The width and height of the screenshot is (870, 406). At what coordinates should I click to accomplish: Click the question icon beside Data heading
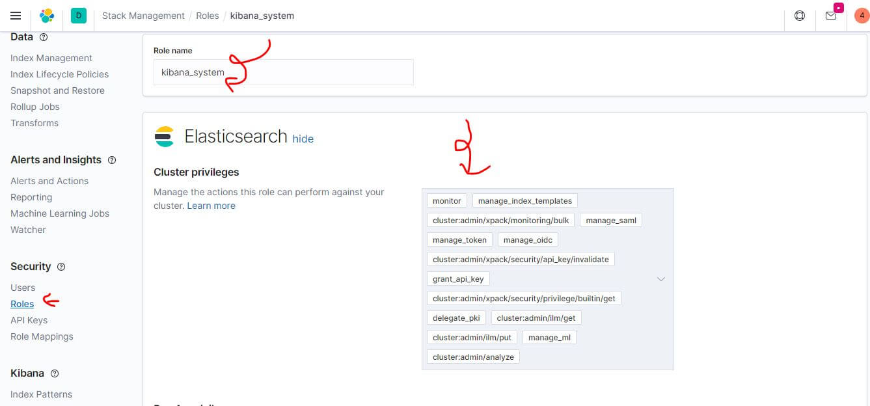pos(43,37)
